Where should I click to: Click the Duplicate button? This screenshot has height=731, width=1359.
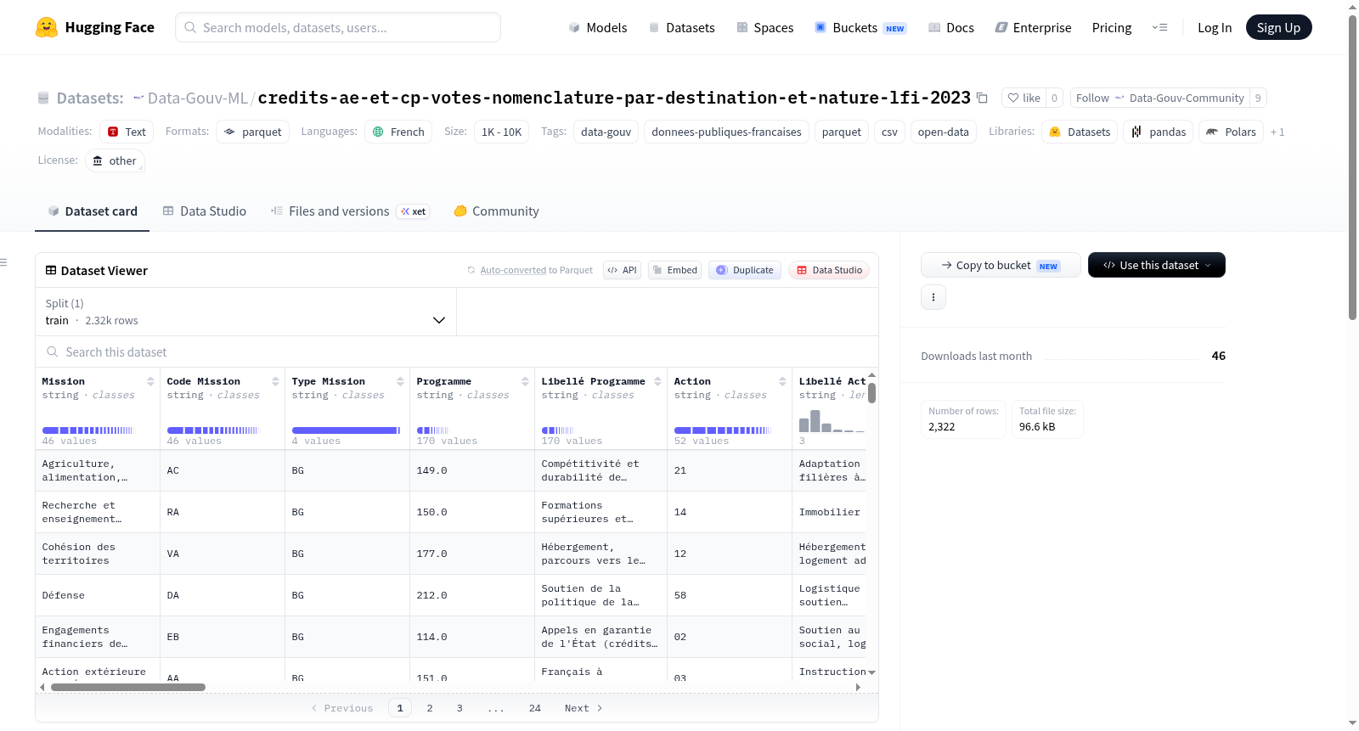coord(745,270)
